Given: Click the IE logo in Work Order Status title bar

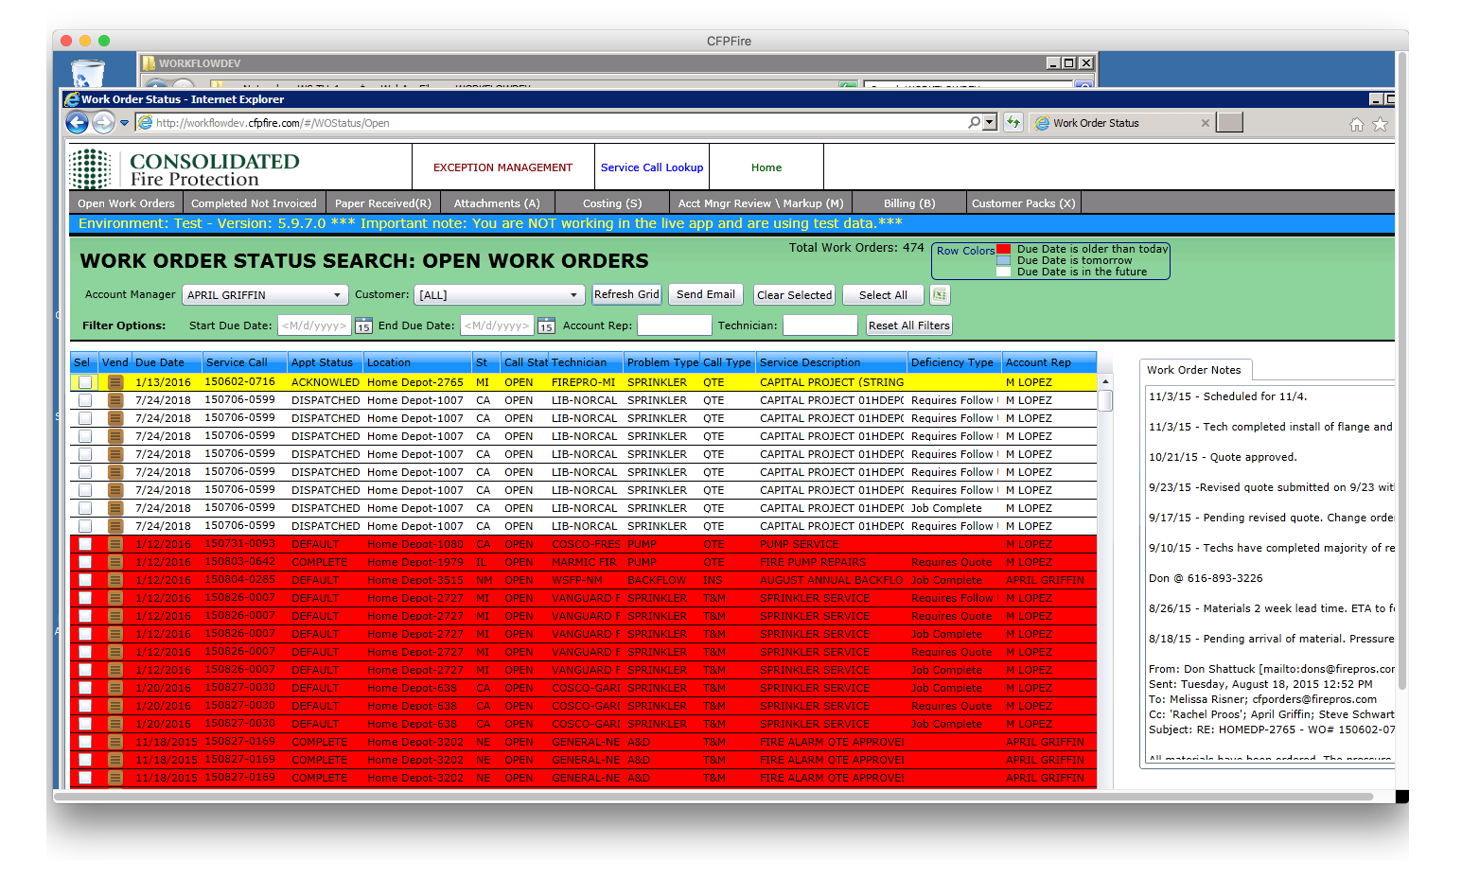Looking at the screenshot, I should tap(72, 99).
